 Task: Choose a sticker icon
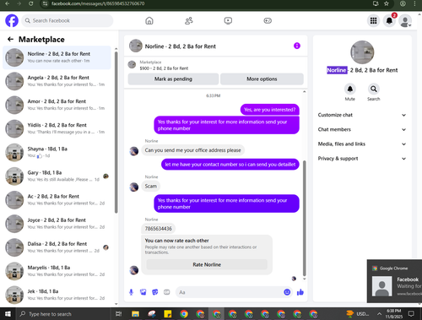click(x=155, y=292)
